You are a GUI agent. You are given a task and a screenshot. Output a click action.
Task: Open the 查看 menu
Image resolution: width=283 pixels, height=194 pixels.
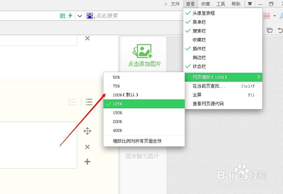[190, 4]
